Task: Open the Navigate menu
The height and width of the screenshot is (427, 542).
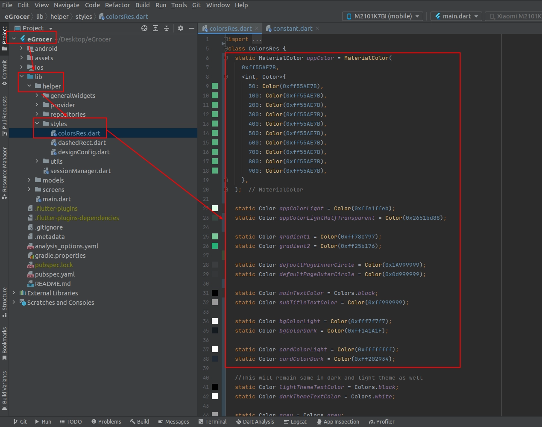Action: point(67,5)
